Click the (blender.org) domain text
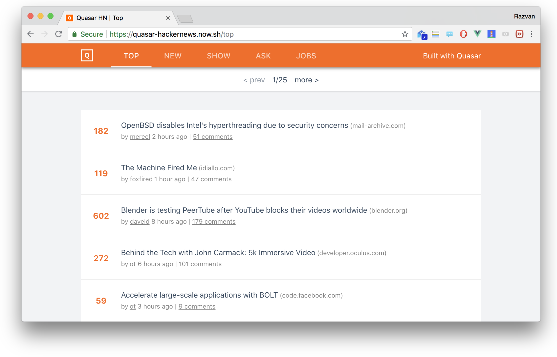Image resolution: width=557 pixels, height=357 pixels. click(x=388, y=210)
